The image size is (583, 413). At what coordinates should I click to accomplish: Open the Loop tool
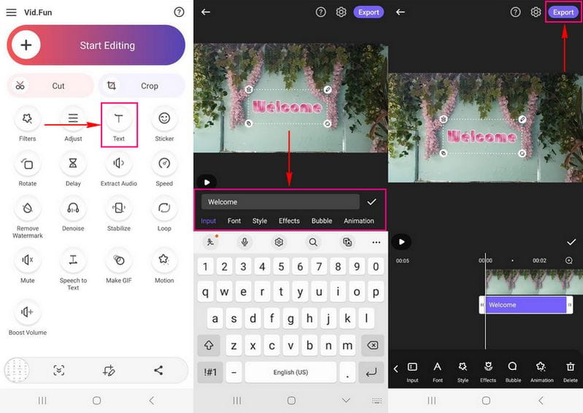pos(164,215)
